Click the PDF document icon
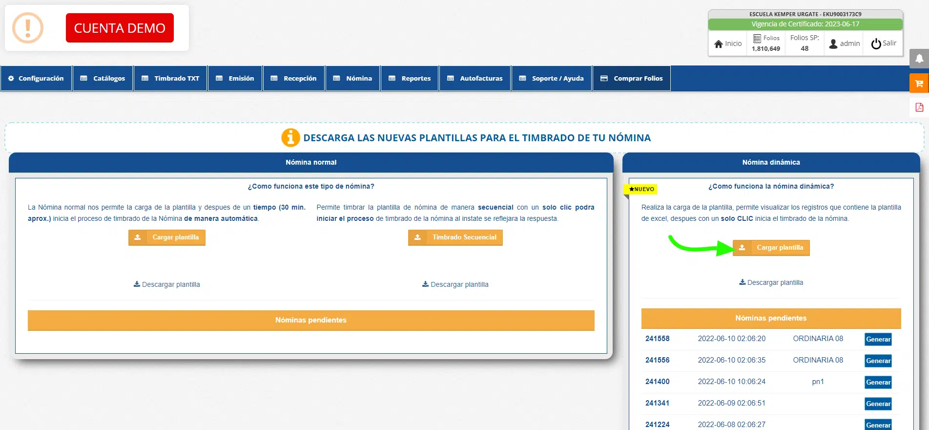The width and height of the screenshot is (929, 430). click(919, 107)
